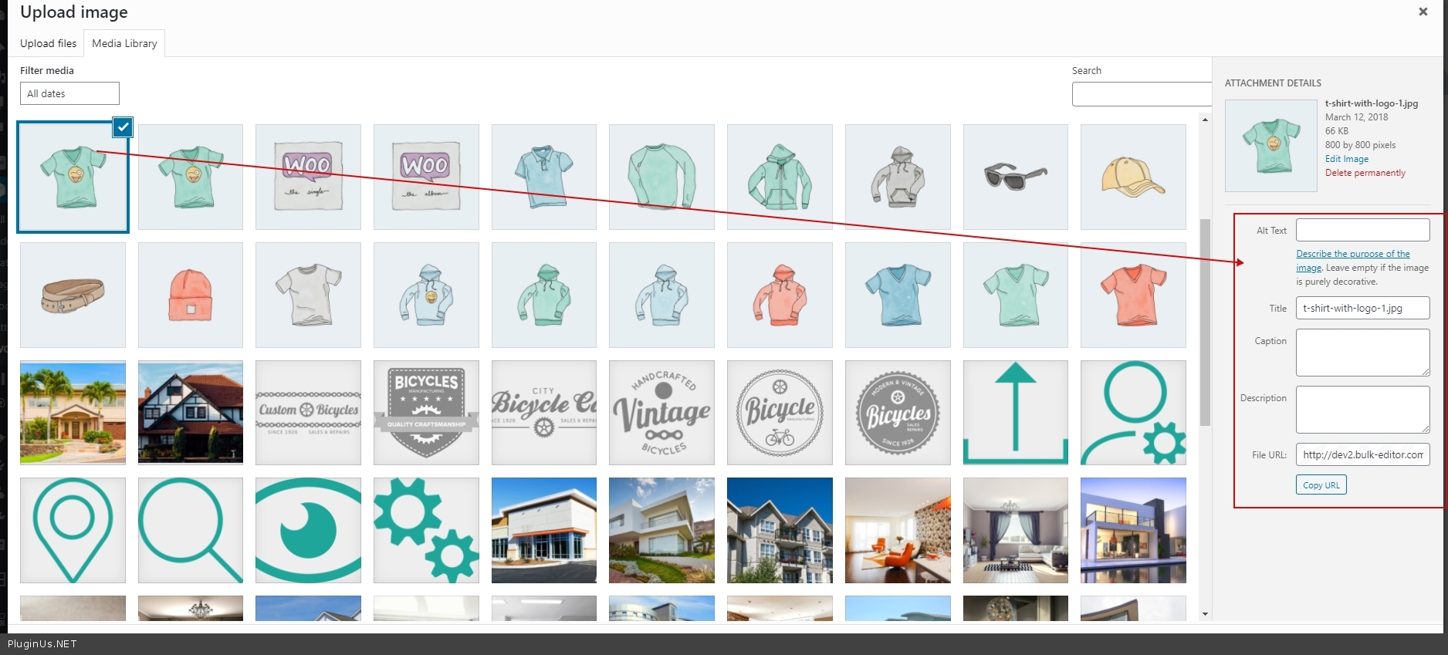Select the user settings icon image
The height and width of the screenshot is (655, 1448).
click(x=1133, y=413)
